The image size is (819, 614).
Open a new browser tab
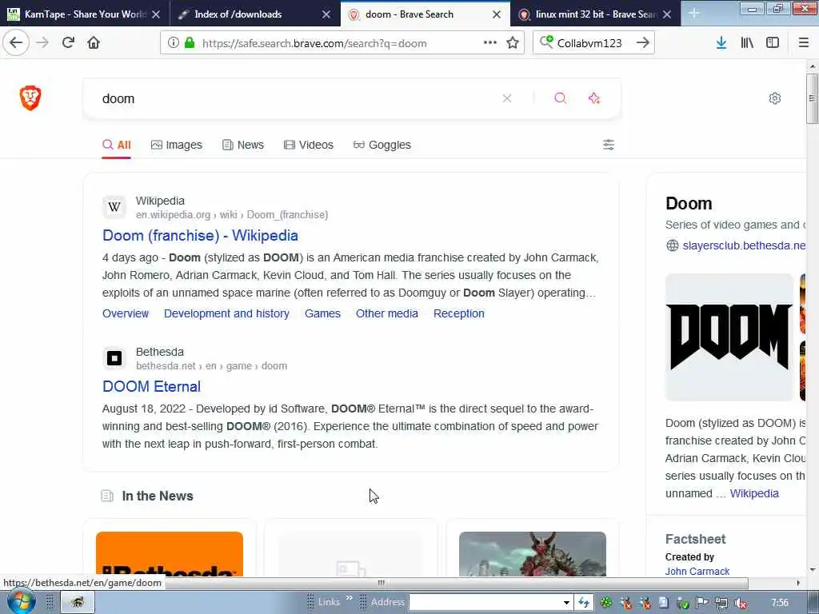click(x=693, y=14)
